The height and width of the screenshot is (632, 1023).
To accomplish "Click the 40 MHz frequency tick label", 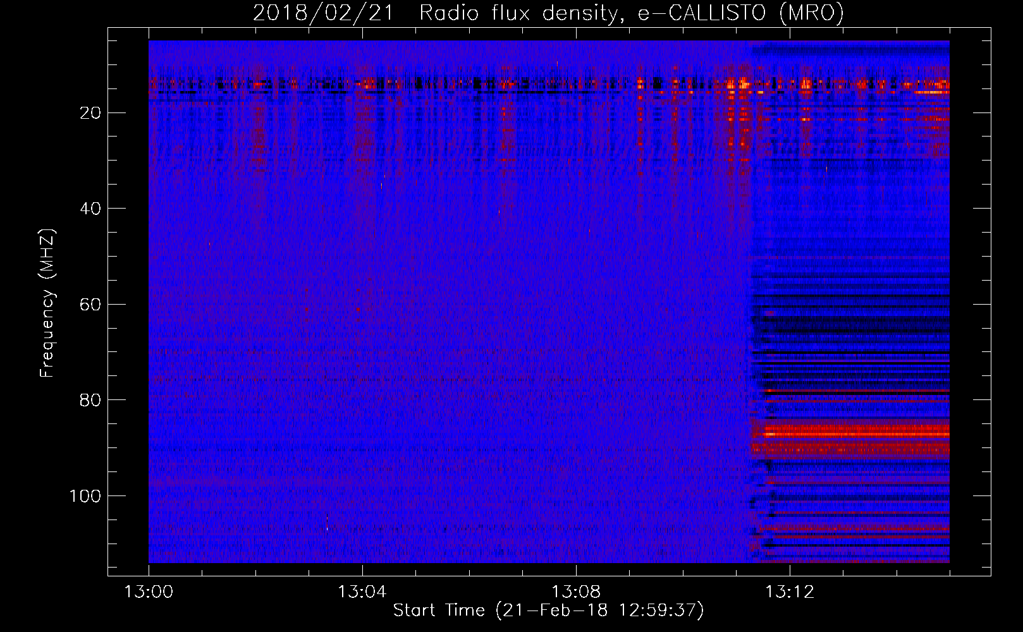I will [90, 209].
